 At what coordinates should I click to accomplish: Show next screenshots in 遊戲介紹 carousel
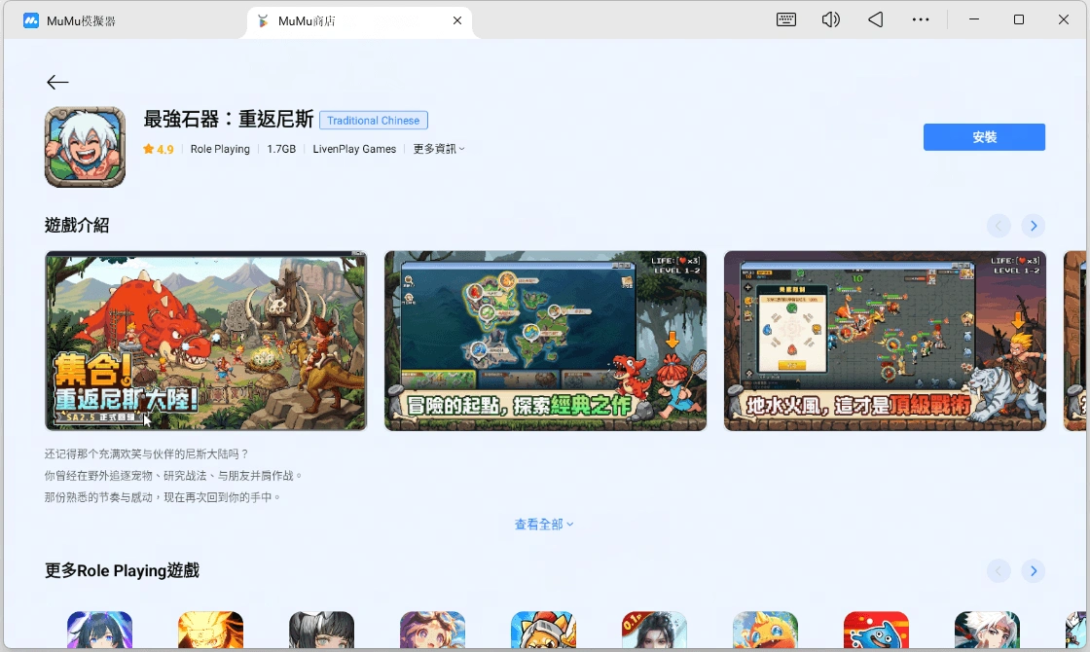[x=1033, y=225]
